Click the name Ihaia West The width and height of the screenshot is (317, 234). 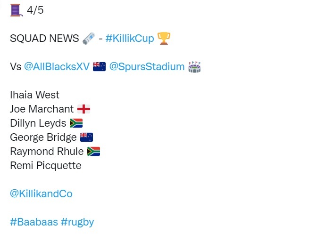click(34, 95)
